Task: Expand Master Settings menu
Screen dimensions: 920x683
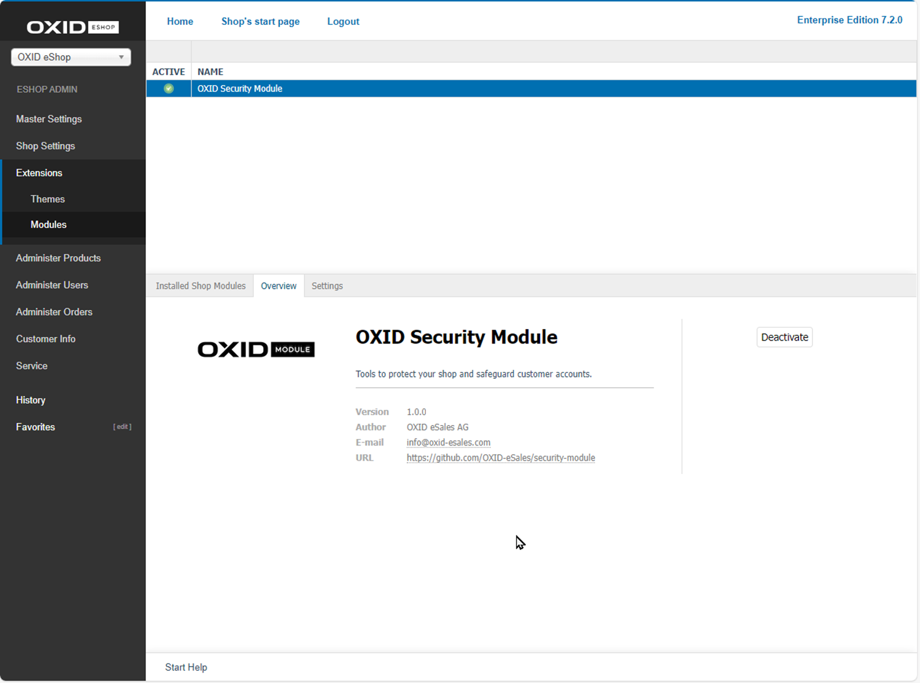Action: coord(49,119)
